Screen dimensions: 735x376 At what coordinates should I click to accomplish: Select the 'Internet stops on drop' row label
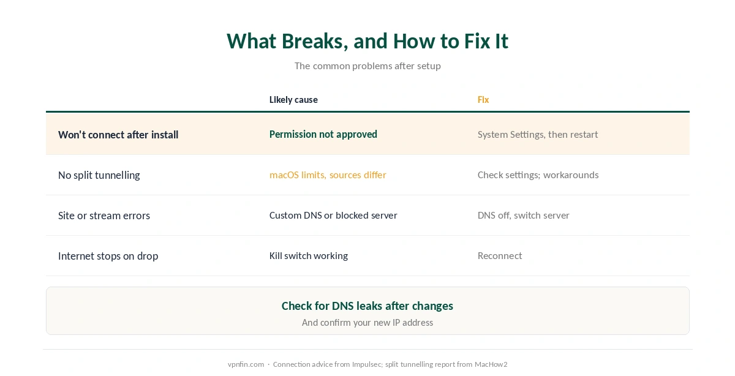[x=108, y=256]
